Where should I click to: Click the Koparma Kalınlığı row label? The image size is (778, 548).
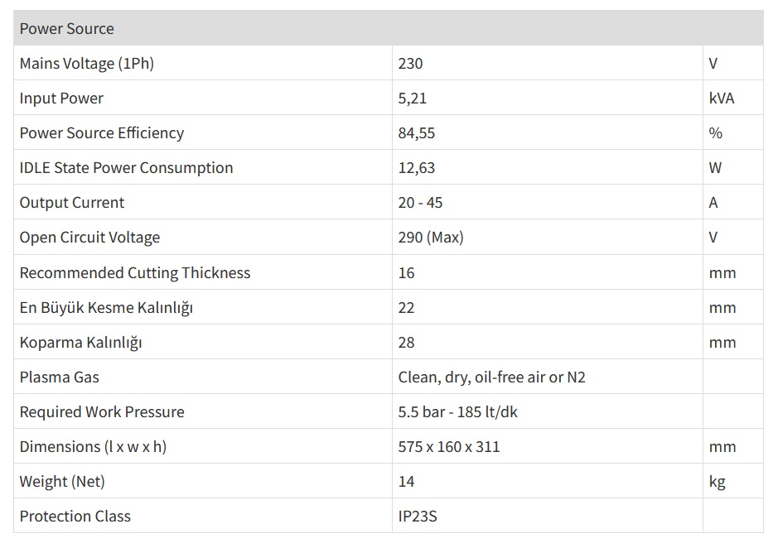[x=81, y=343]
